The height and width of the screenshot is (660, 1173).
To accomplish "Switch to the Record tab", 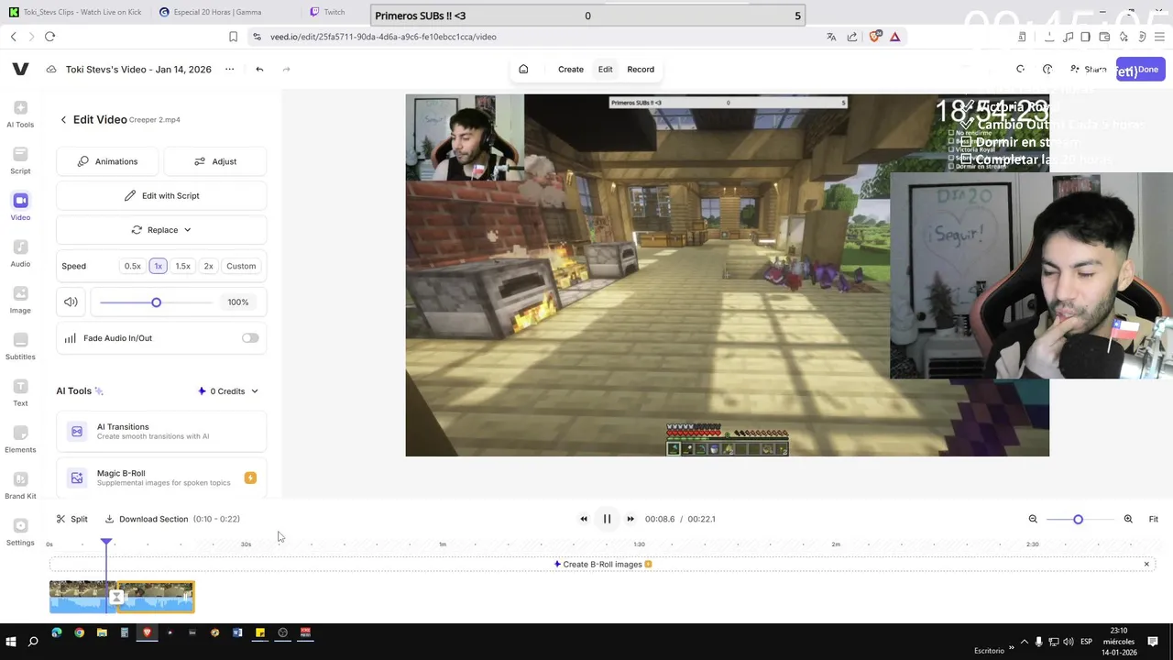I will [x=641, y=70].
